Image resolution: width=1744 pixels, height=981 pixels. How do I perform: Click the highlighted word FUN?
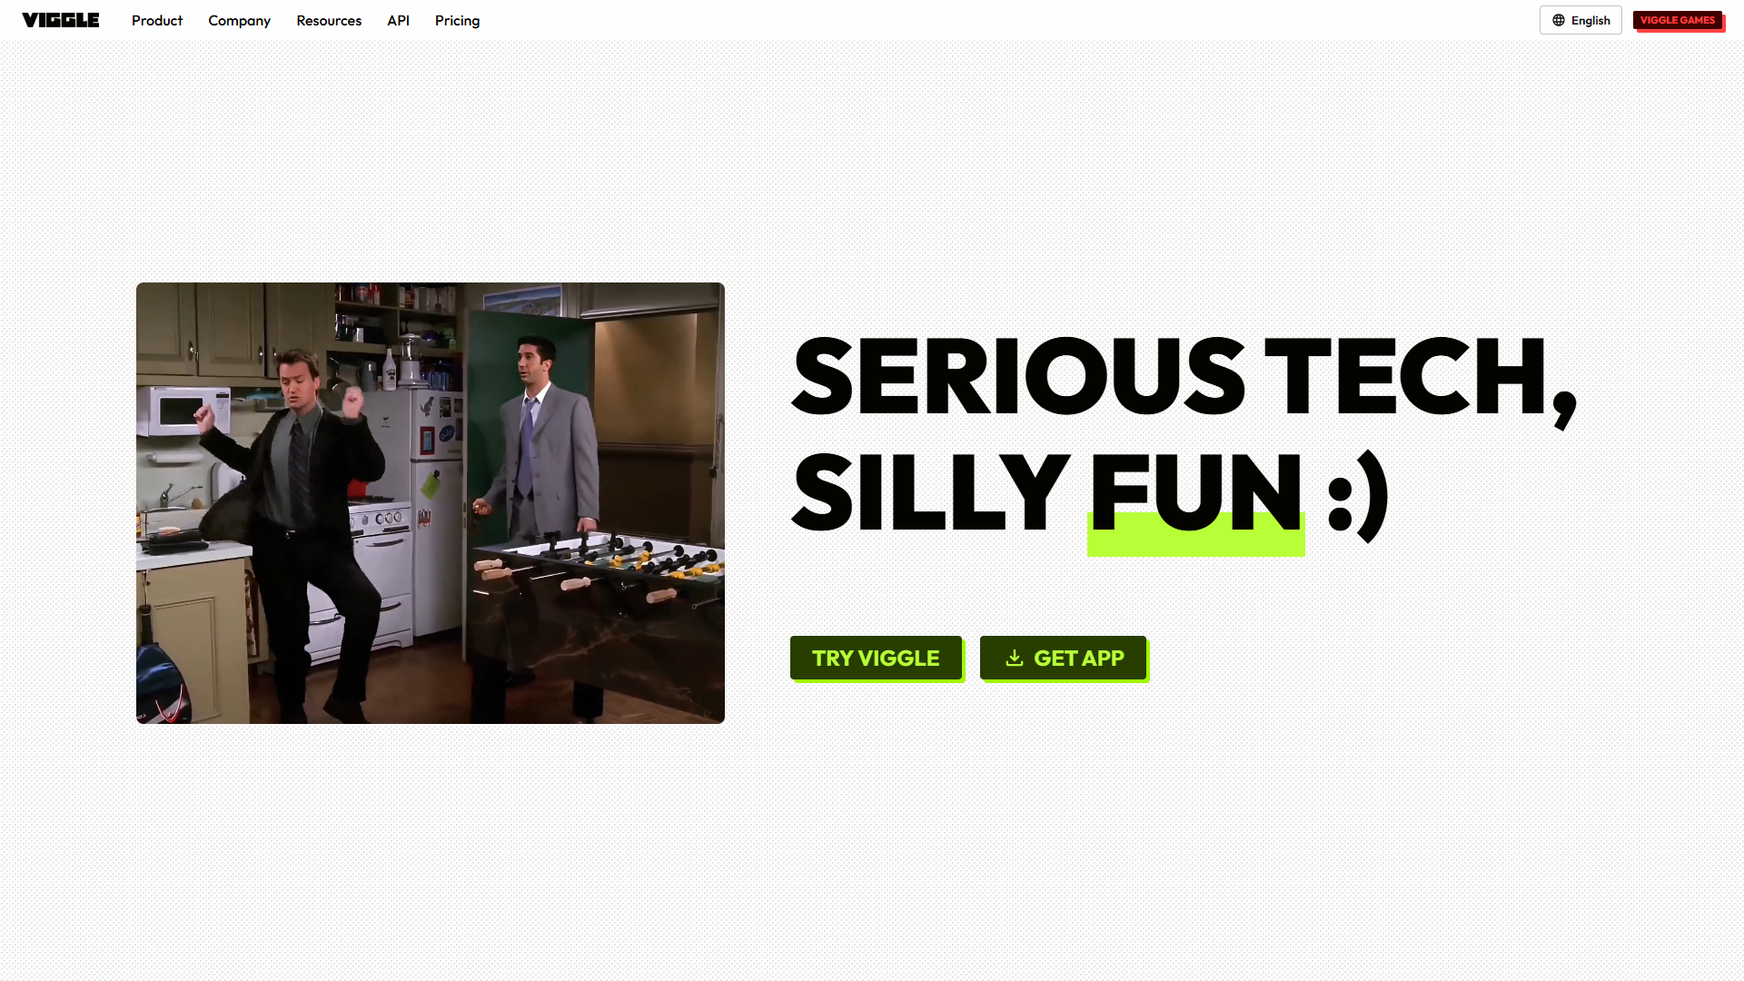(1196, 492)
